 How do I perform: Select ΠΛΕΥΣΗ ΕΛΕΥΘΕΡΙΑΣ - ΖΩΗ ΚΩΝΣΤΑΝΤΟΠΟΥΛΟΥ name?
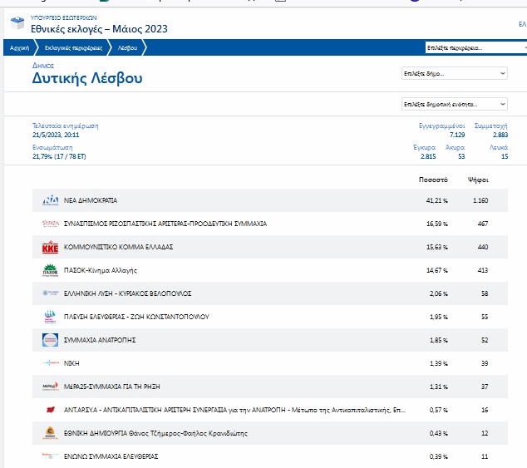(x=136, y=317)
